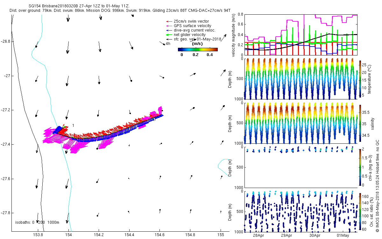The height and width of the screenshot is (239, 382).
Task: Click the '0.6' tick on the velocity magnitude axis
Action: pyautogui.click(x=241, y=25)
